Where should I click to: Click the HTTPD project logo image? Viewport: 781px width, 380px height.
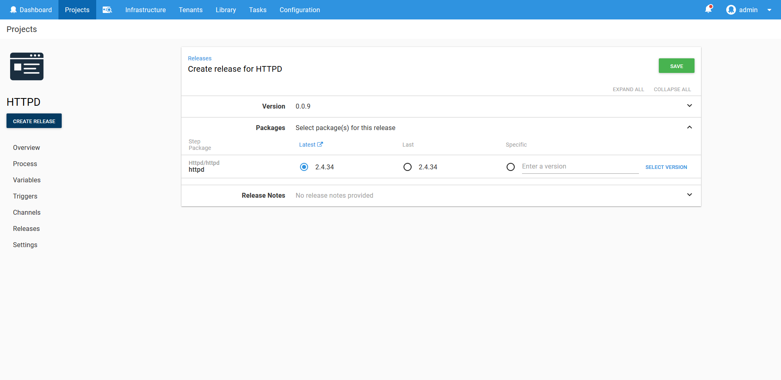pyautogui.click(x=27, y=66)
